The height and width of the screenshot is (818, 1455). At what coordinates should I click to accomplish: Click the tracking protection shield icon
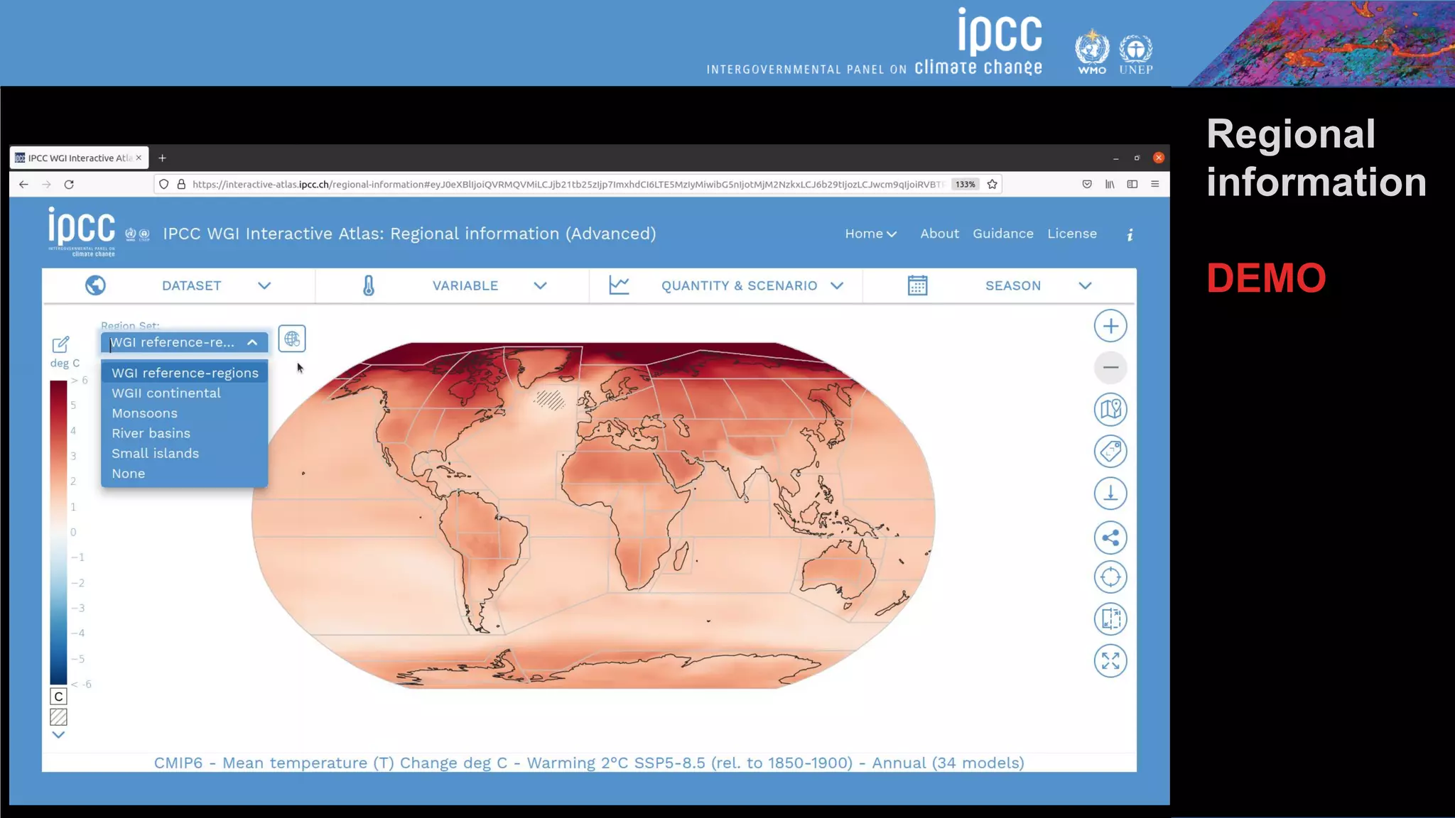(164, 185)
